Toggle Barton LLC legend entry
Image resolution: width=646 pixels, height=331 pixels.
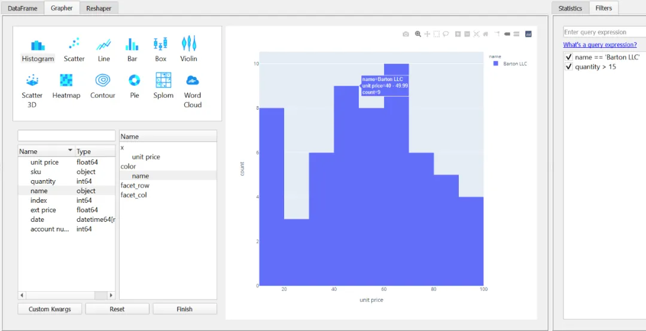(511, 64)
